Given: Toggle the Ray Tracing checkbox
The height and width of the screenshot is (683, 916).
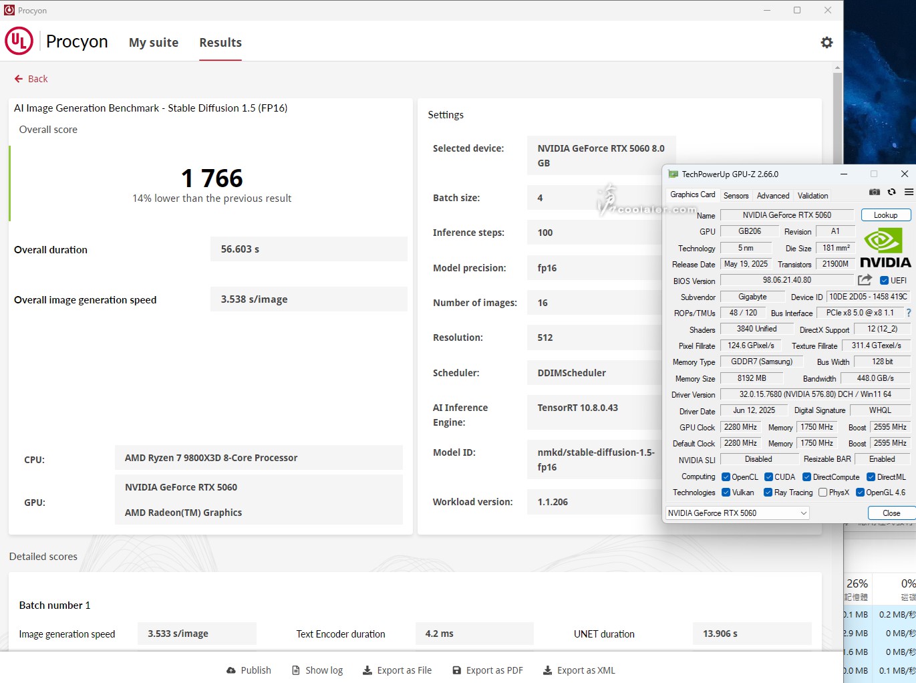Looking at the screenshot, I should click(768, 493).
